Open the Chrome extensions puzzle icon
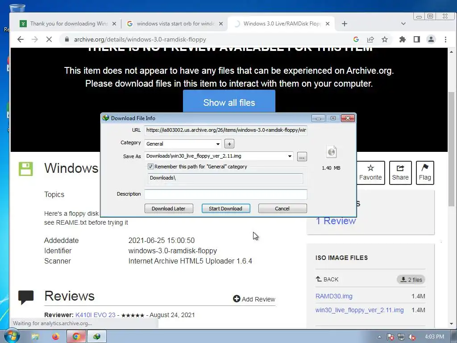 pyautogui.click(x=403, y=39)
